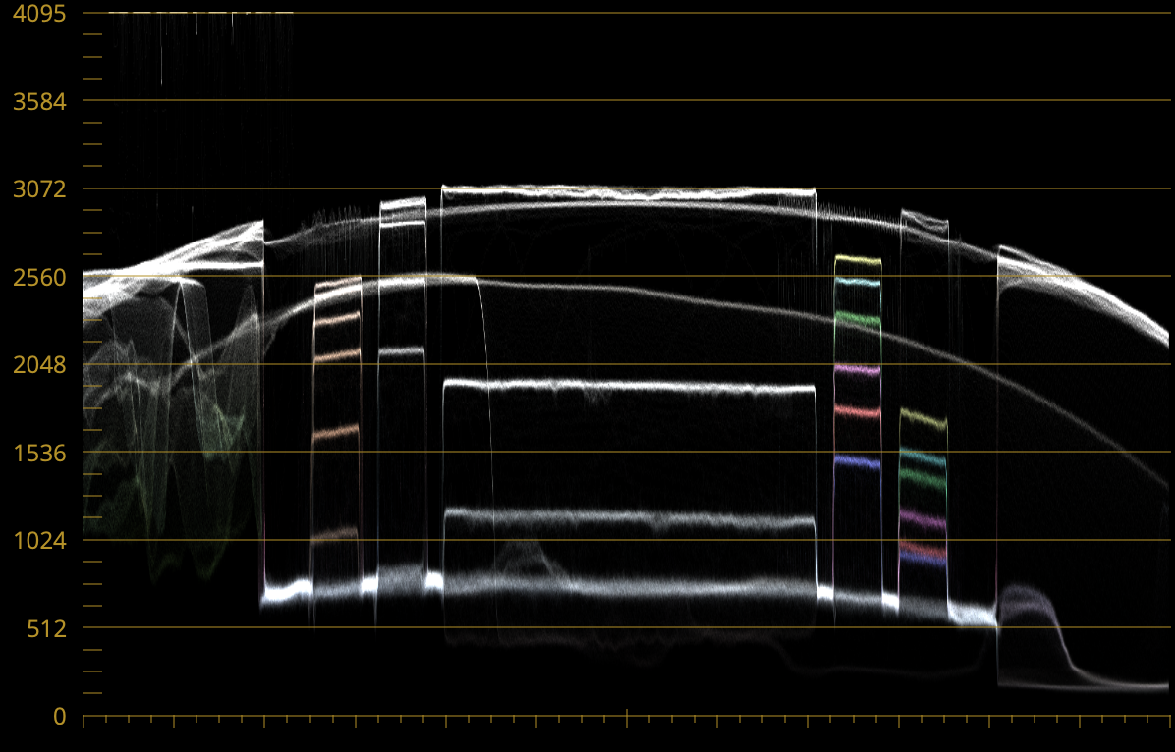
Task: Click the clipped highlights at 4095
Action: point(196,14)
